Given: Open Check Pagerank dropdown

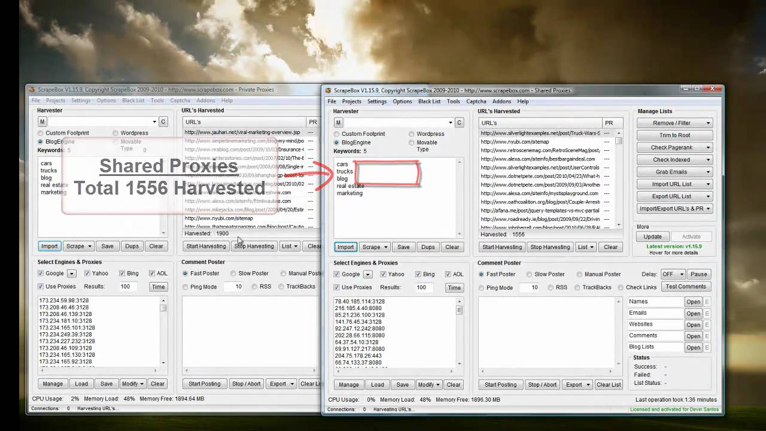Looking at the screenshot, I should (674, 147).
